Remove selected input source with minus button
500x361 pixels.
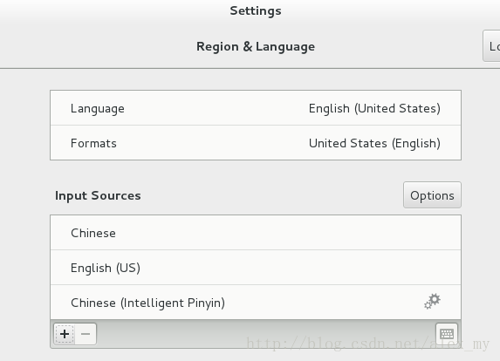(x=86, y=334)
